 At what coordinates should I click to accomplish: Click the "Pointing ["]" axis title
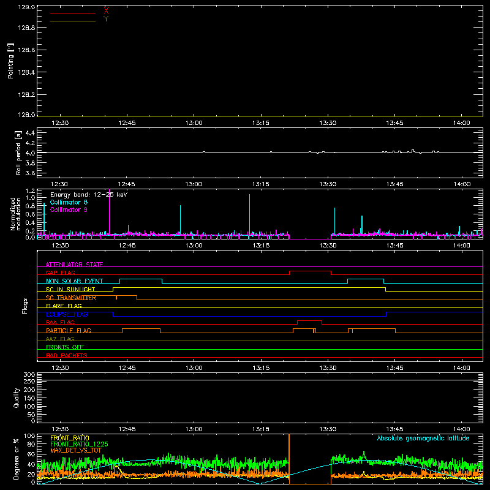(x=11, y=61)
